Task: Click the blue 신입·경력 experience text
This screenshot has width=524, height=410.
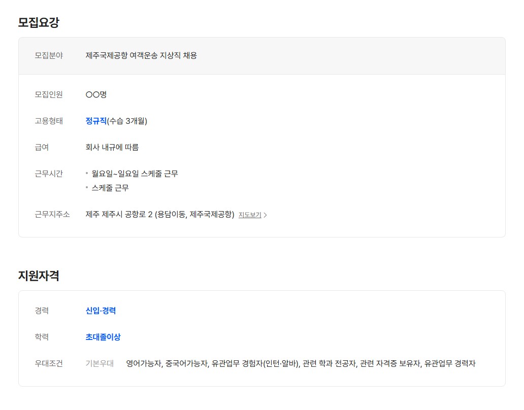Action: (x=101, y=311)
